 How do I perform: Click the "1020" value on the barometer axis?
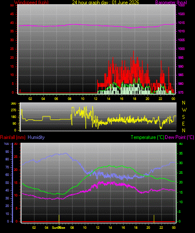point(181,14)
